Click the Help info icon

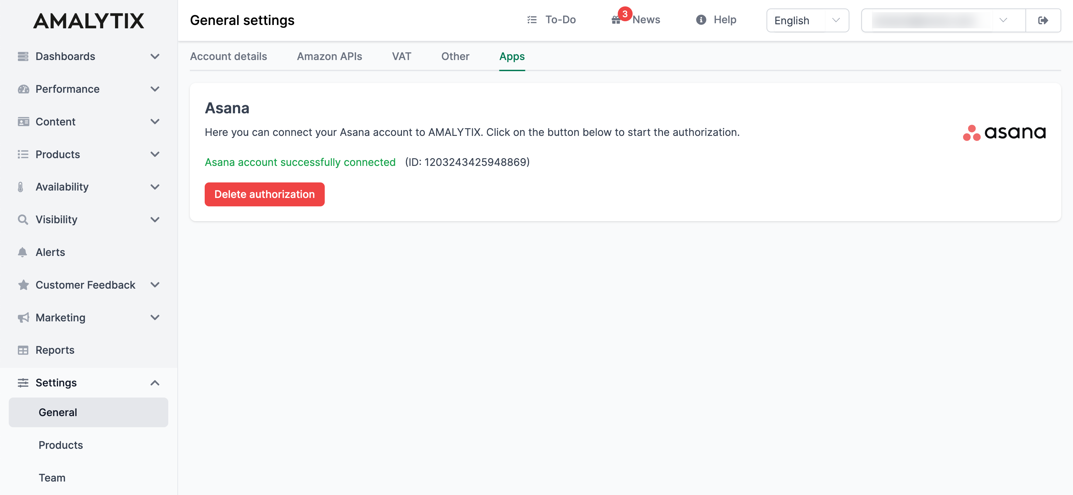[x=701, y=20]
